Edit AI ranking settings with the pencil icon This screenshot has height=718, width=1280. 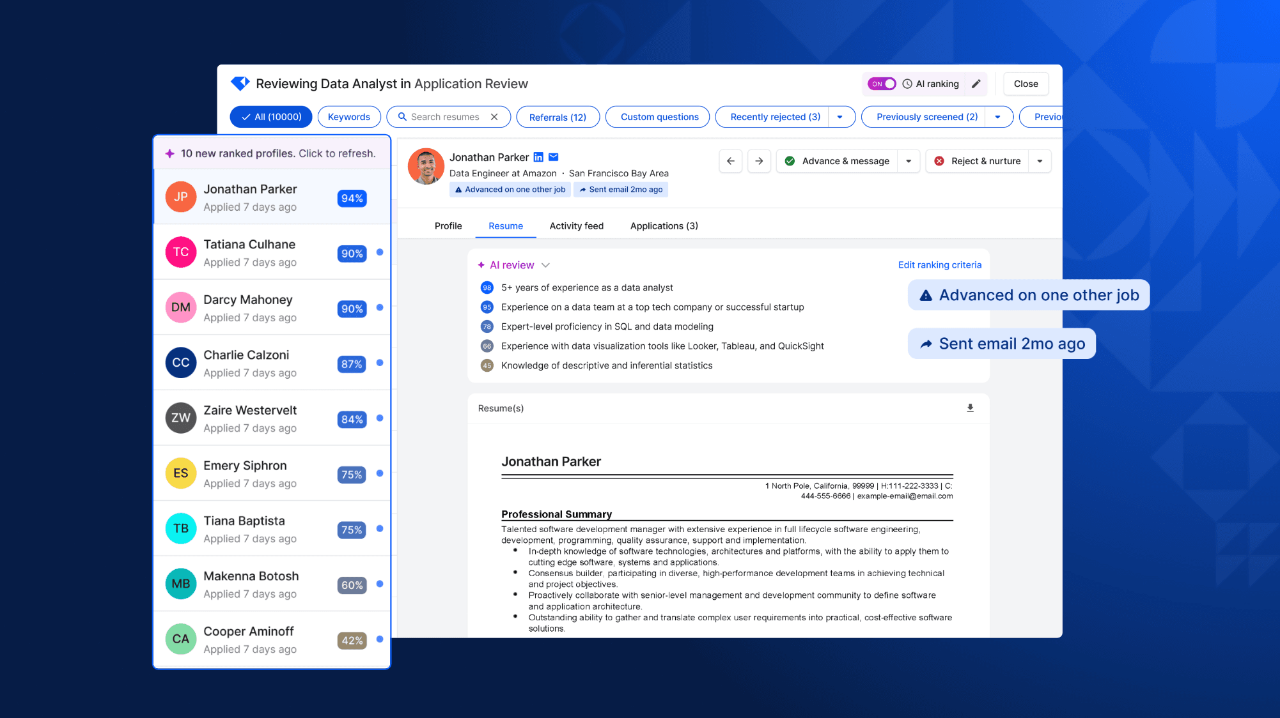(976, 84)
